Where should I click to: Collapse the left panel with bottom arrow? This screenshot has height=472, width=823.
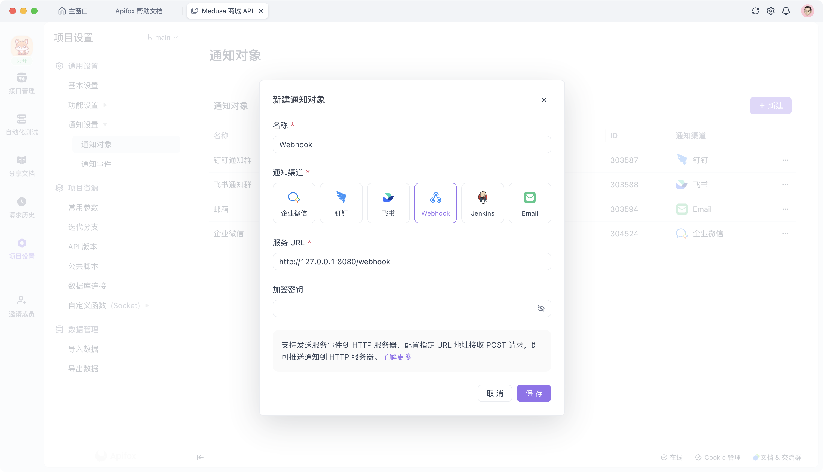click(x=200, y=457)
